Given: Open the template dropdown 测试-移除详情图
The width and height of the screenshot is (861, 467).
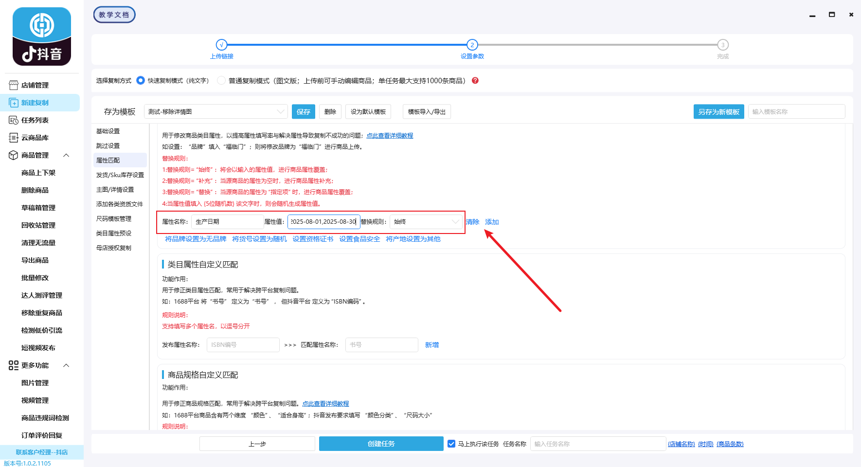Looking at the screenshot, I should coord(215,111).
